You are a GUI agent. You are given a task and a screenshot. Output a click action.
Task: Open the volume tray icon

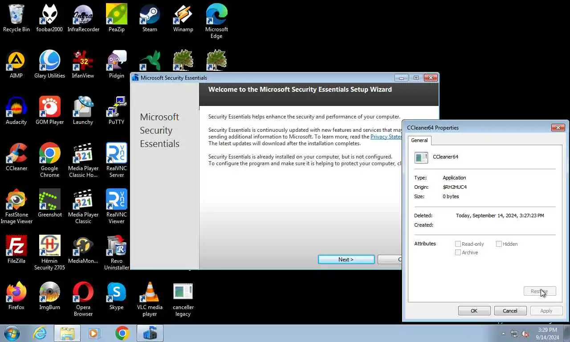point(525,334)
